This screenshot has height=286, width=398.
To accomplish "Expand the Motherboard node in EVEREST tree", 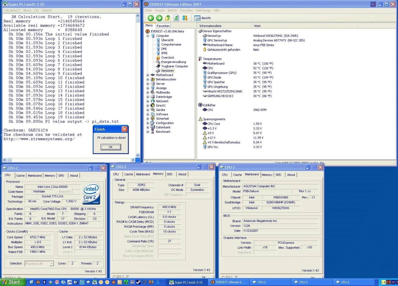I will point(148,75).
